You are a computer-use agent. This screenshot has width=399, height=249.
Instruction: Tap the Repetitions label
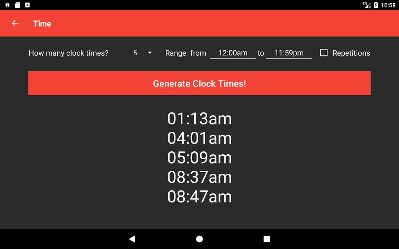click(x=351, y=53)
